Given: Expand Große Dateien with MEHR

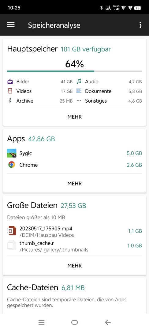Looking at the screenshot, I should point(74,265).
